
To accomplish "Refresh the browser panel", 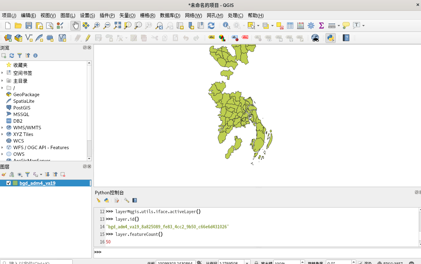I will click(x=12, y=56).
